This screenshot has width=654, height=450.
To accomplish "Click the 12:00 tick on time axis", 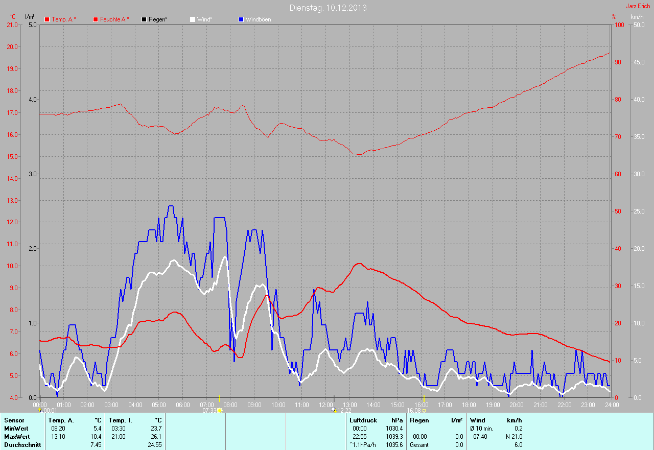I will click(325, 405).
